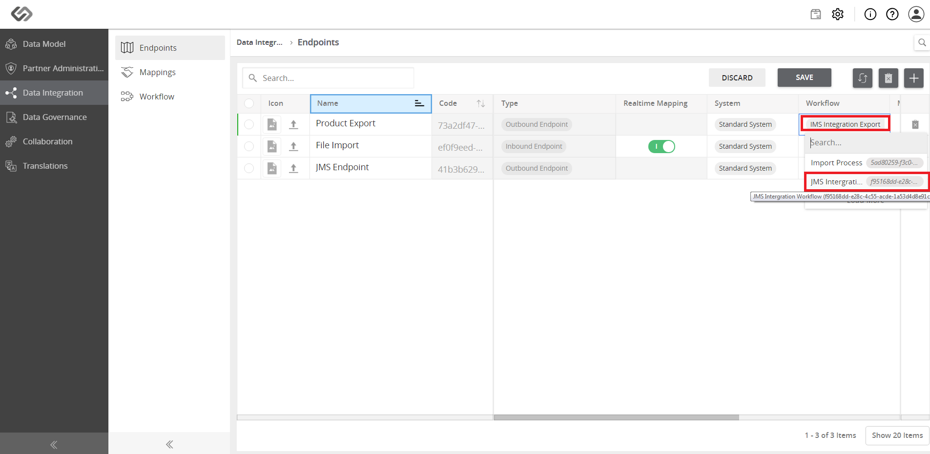930x454 pixels.
Task: Open Show 20 Items page size button
Action: click(x=897, y=435)
